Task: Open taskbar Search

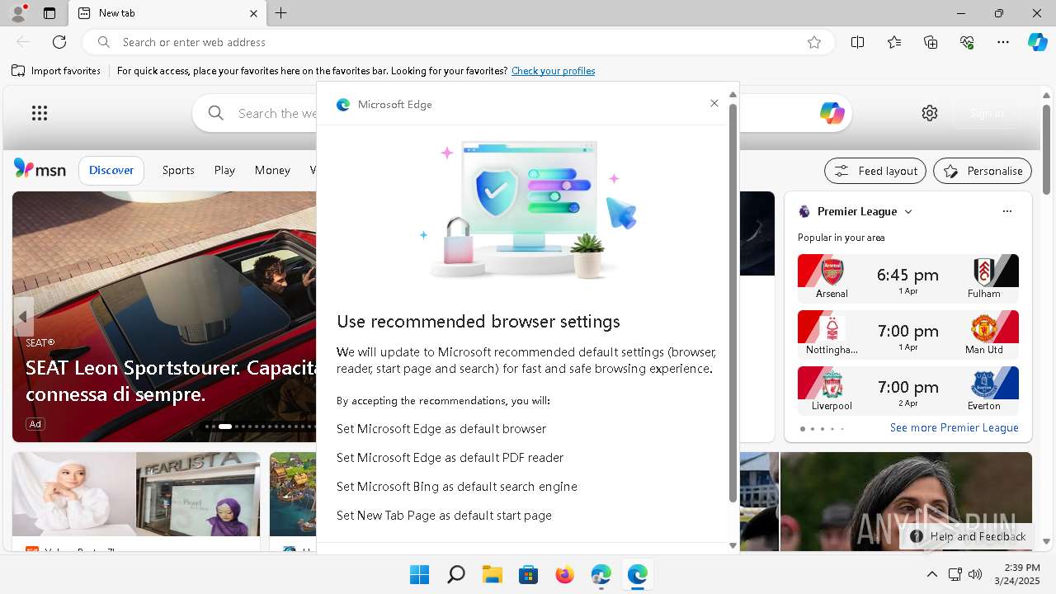Action: click(x=455, y=574)
